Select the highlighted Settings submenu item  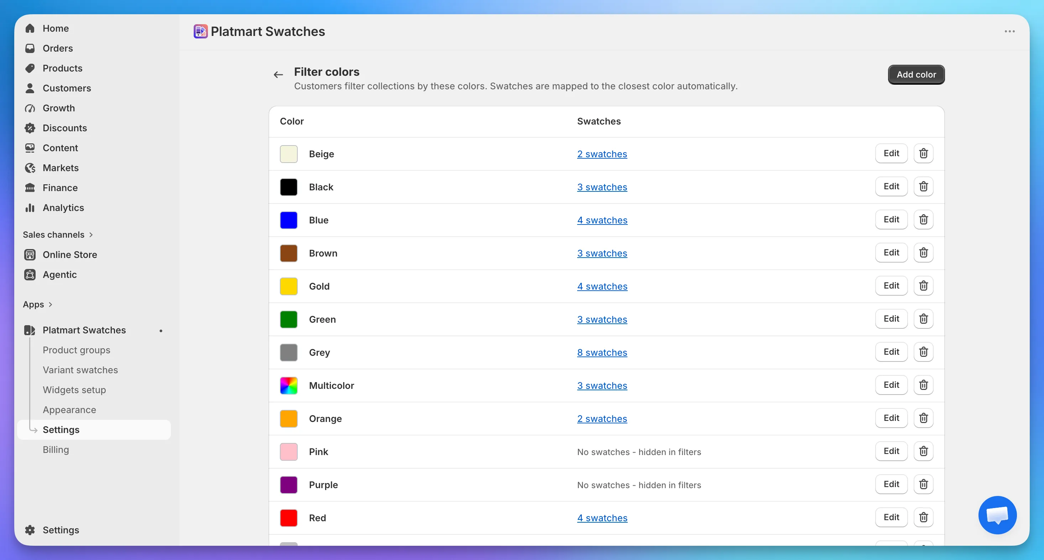click(x=94, y=430)
